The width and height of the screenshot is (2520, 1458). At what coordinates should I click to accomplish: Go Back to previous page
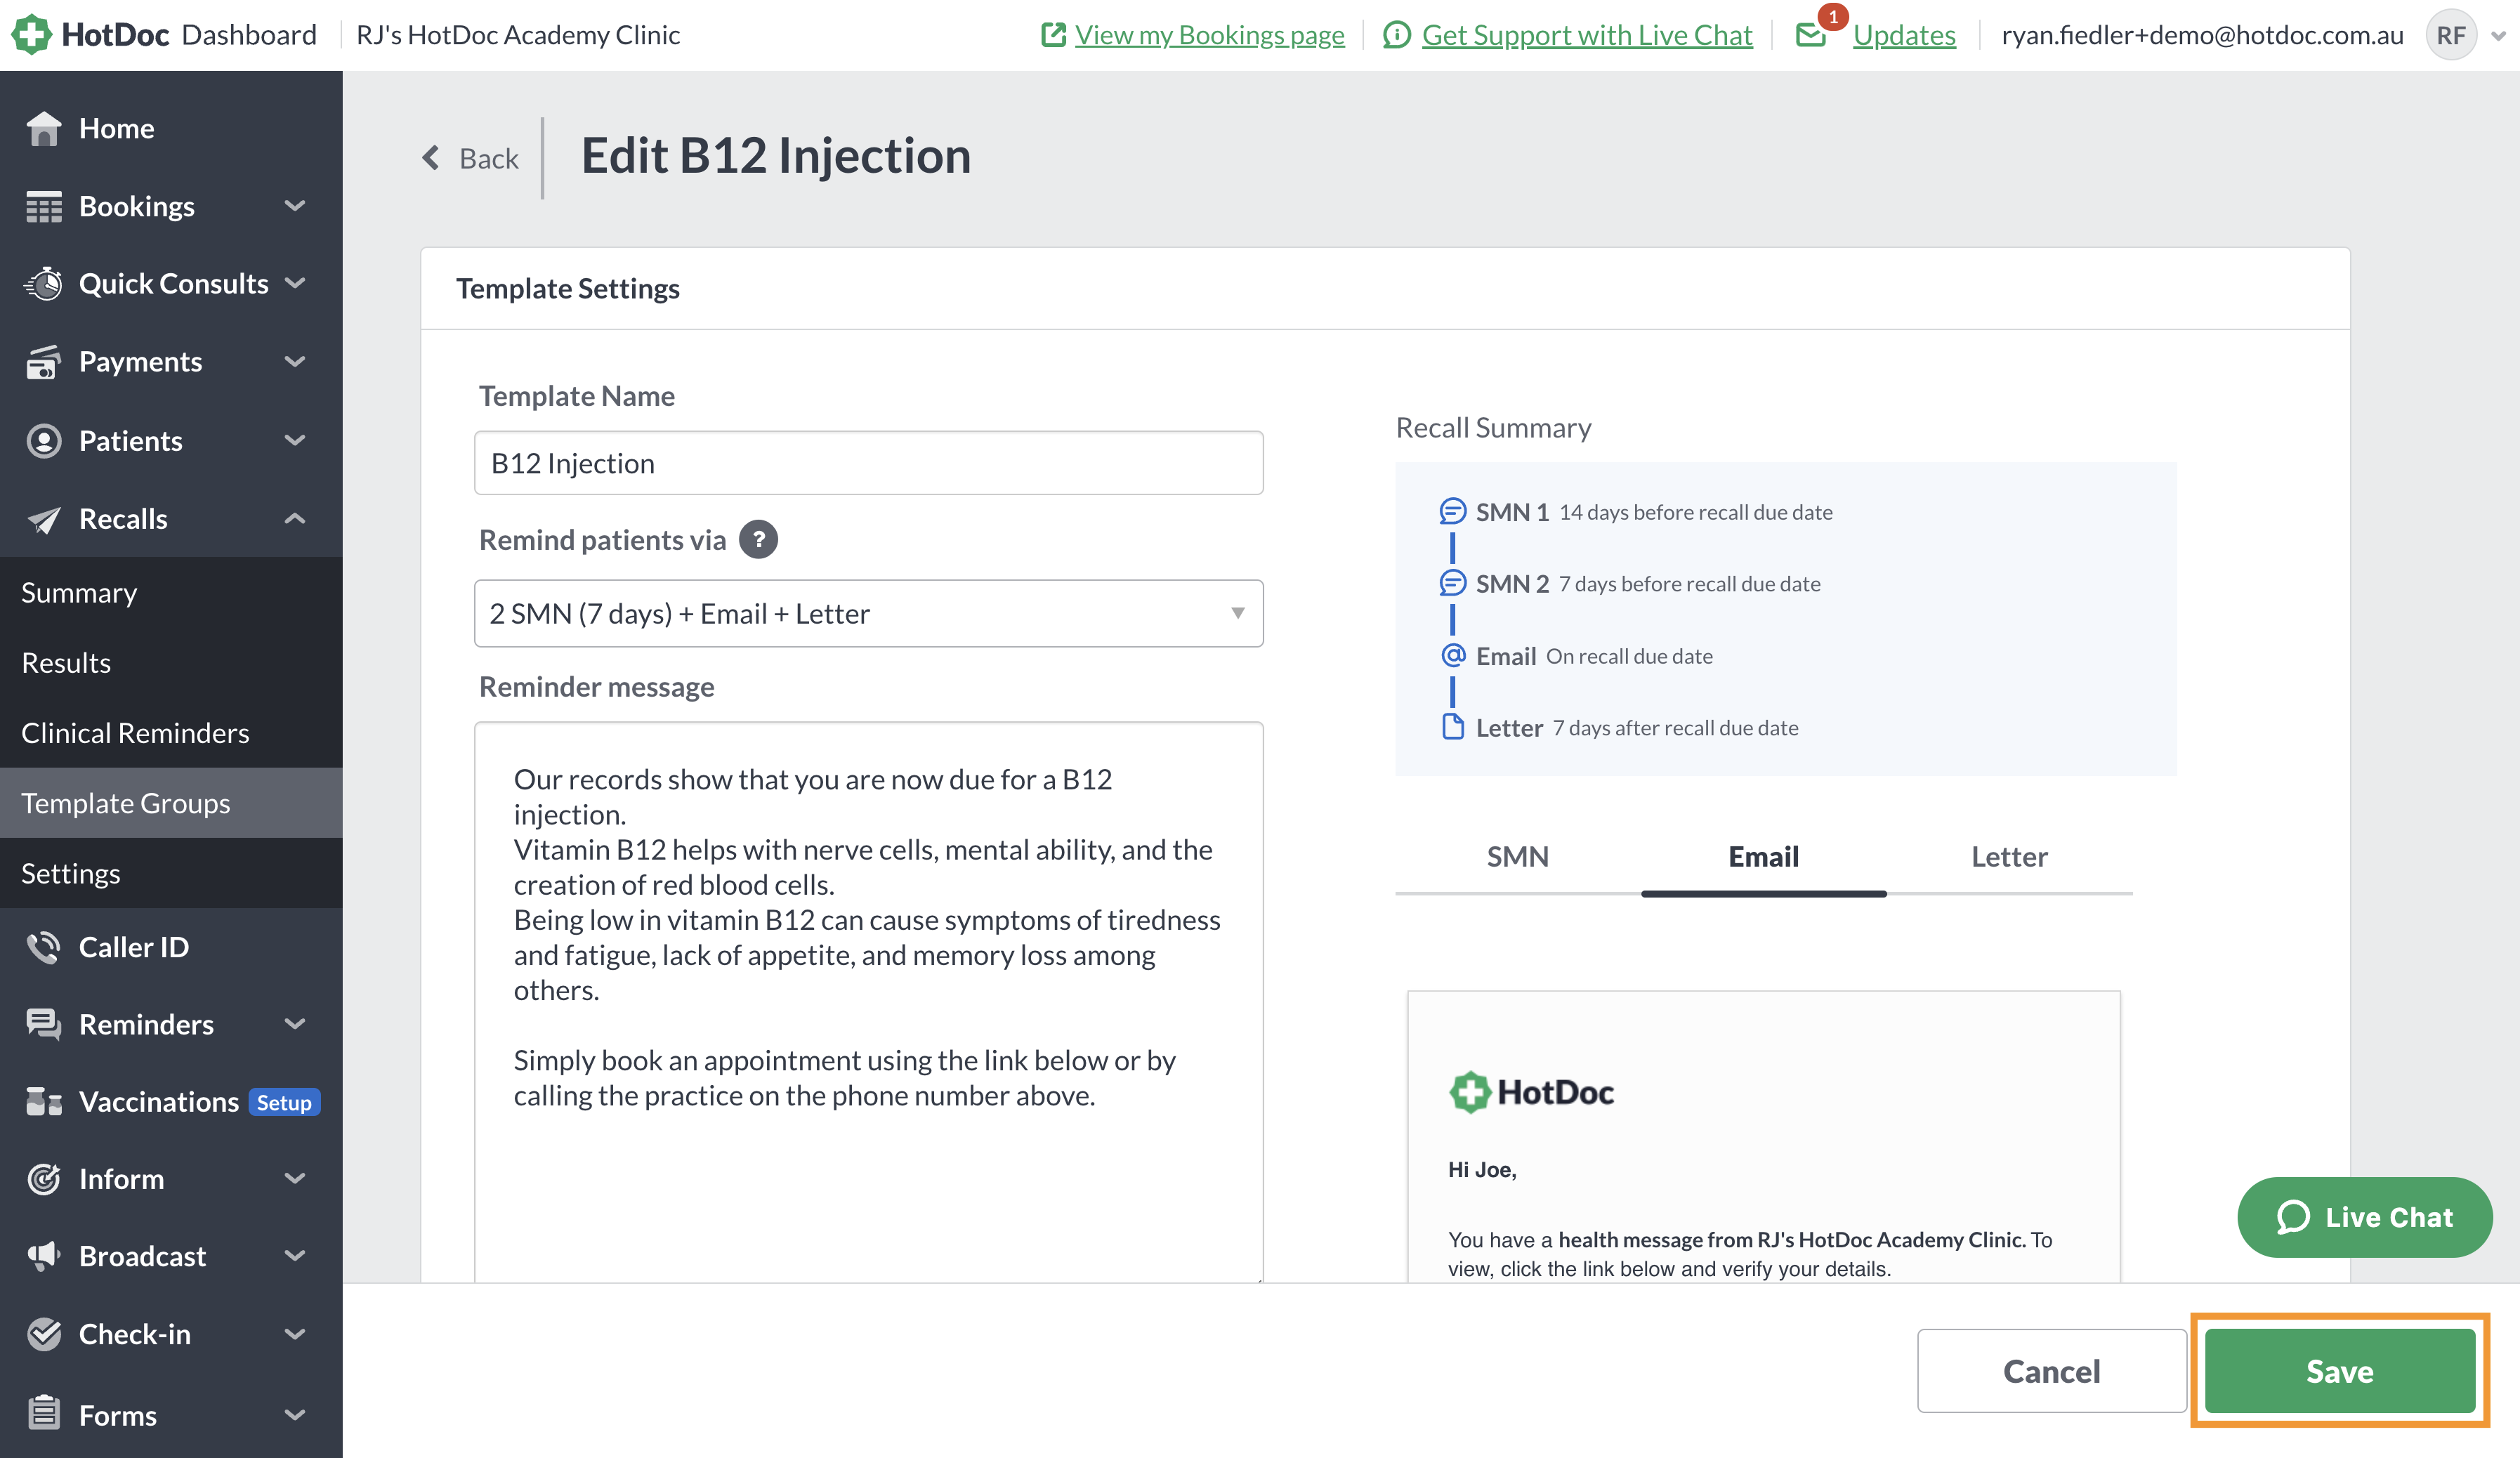(x=470, y=157)
